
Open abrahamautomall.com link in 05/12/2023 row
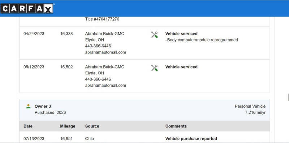coord(105,86)
